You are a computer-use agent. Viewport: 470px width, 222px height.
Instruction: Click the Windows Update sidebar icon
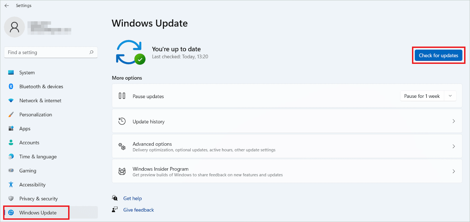coord(11,213)
